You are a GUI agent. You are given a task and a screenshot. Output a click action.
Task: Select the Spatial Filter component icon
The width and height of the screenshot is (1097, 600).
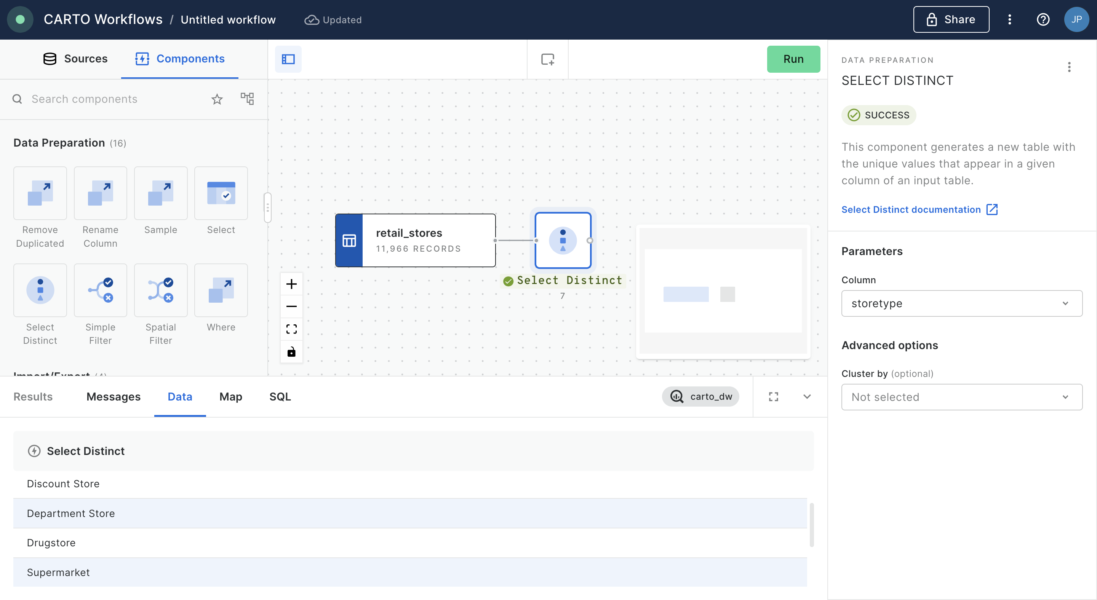coord(160,290)
